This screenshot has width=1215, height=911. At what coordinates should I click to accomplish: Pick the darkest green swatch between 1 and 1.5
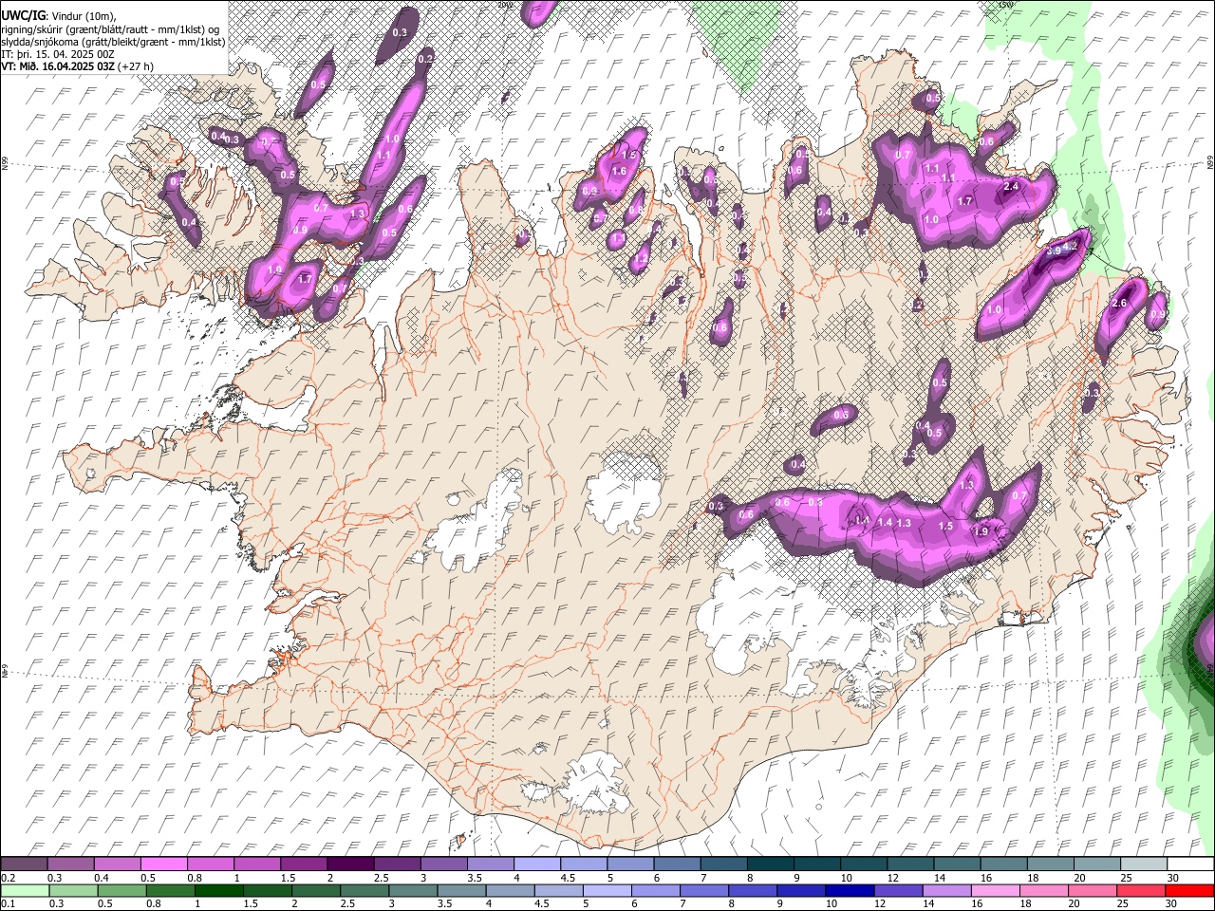[x=219, y=890]
